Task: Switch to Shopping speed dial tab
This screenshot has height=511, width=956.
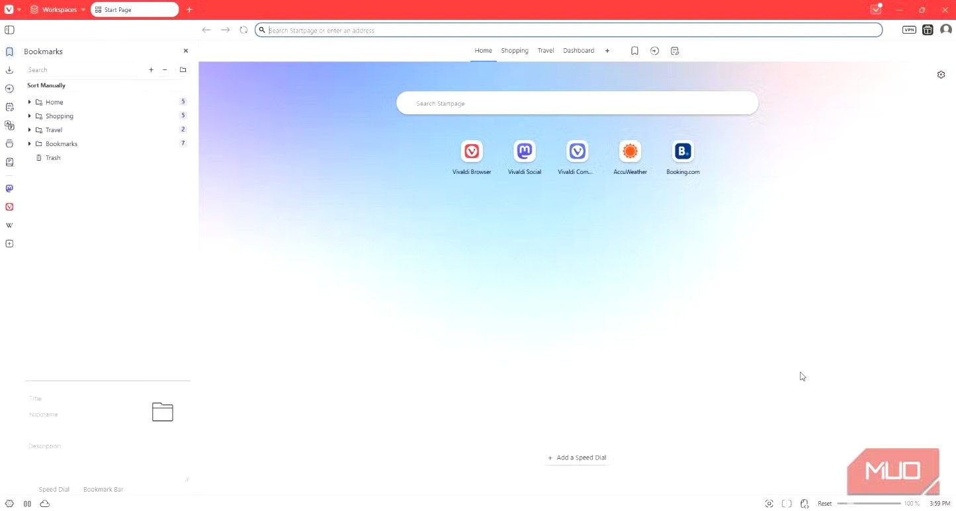Action: pos(515,51)
